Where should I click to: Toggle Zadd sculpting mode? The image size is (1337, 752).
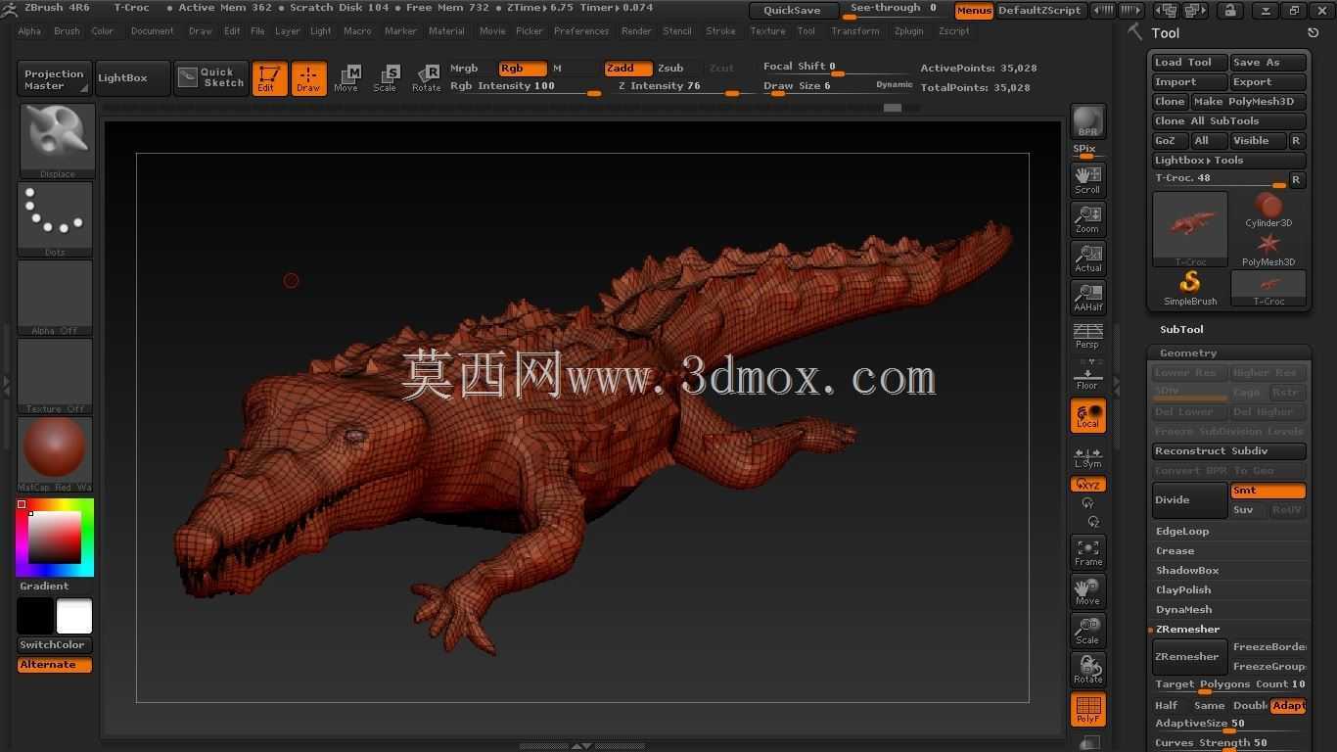tap(627, 69)
